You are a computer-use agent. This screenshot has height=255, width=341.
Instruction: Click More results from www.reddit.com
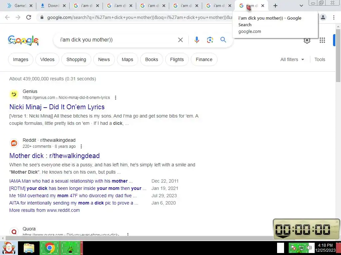45,210
